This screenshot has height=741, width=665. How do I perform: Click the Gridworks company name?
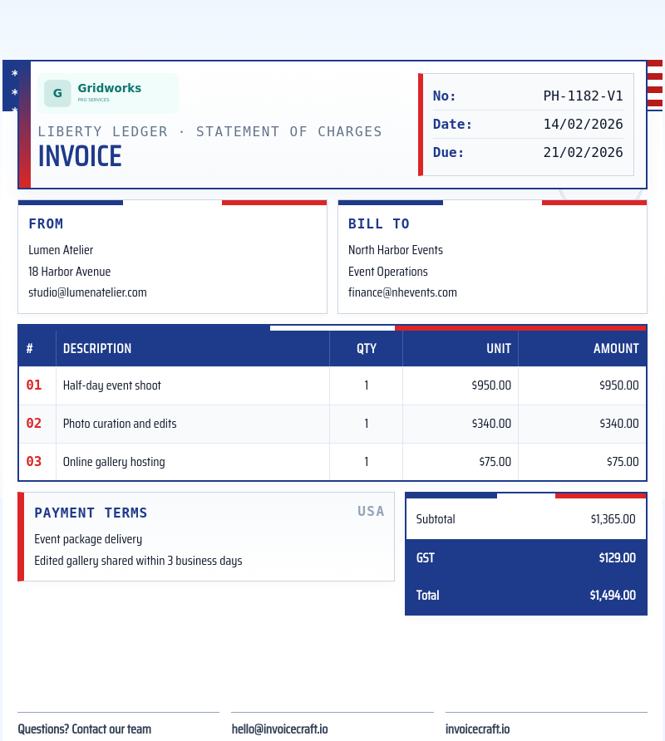pos(109,88)
